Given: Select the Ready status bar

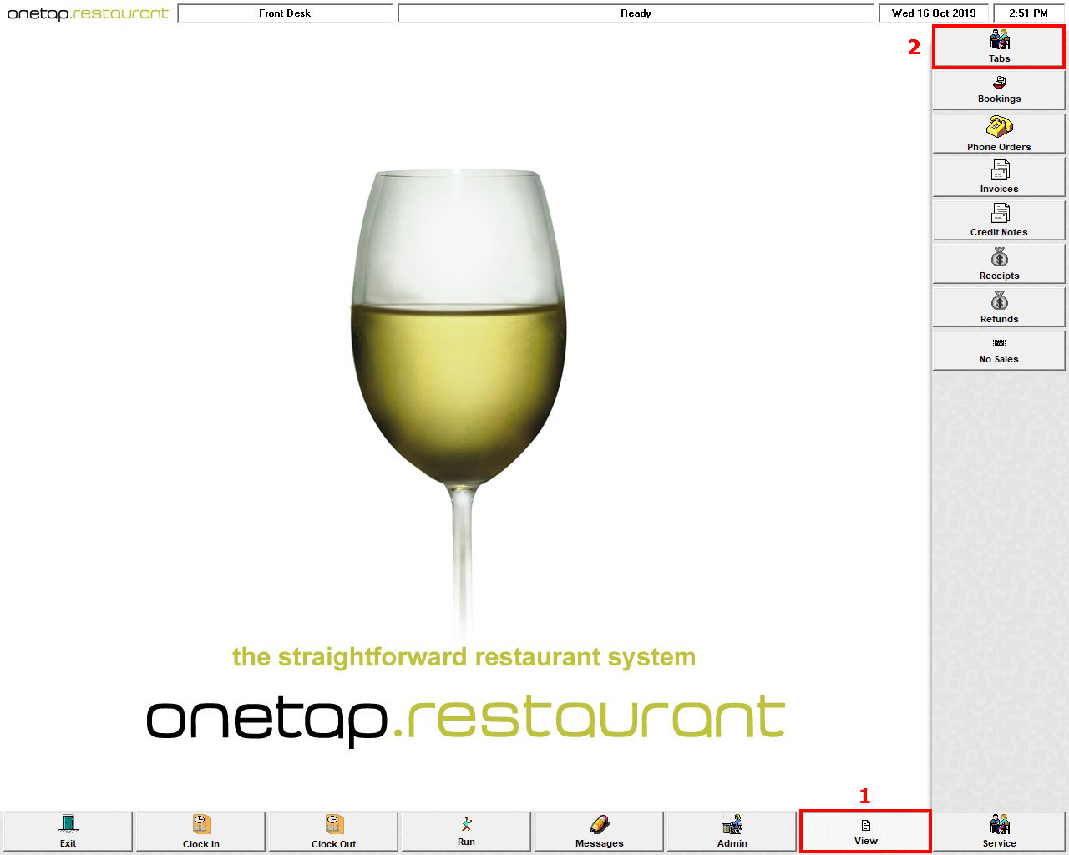Looking at the screenshot, I should click(636, 13).
